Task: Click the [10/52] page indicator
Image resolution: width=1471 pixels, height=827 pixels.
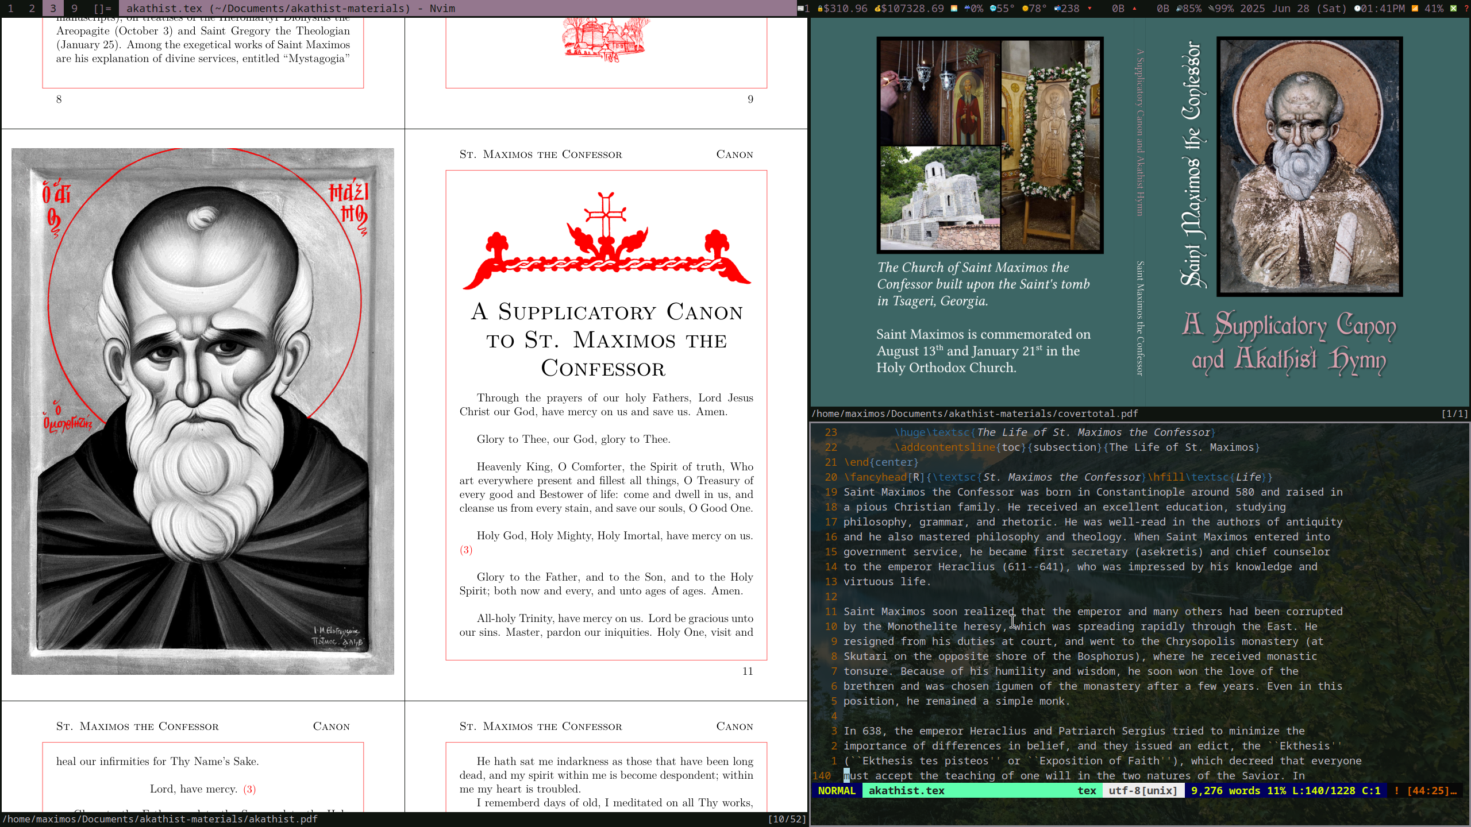Action: tap(787, 819)
